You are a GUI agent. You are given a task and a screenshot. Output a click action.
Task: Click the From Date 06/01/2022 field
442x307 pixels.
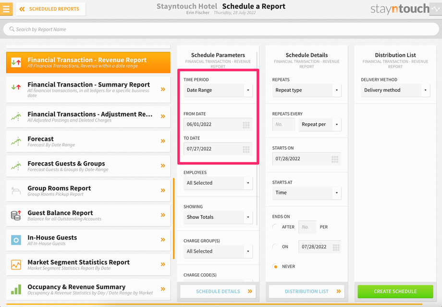coord(218,125)
